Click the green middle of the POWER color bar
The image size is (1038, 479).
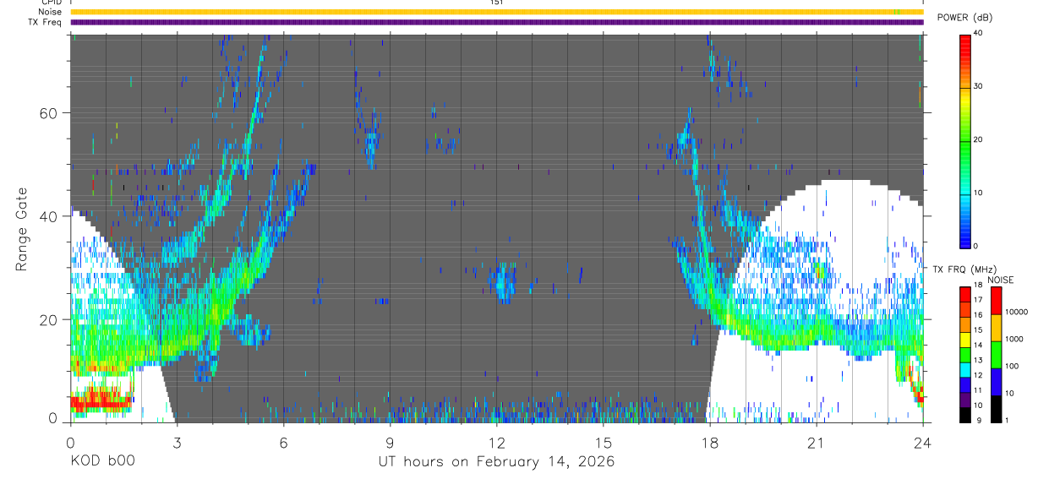[965, 140]
